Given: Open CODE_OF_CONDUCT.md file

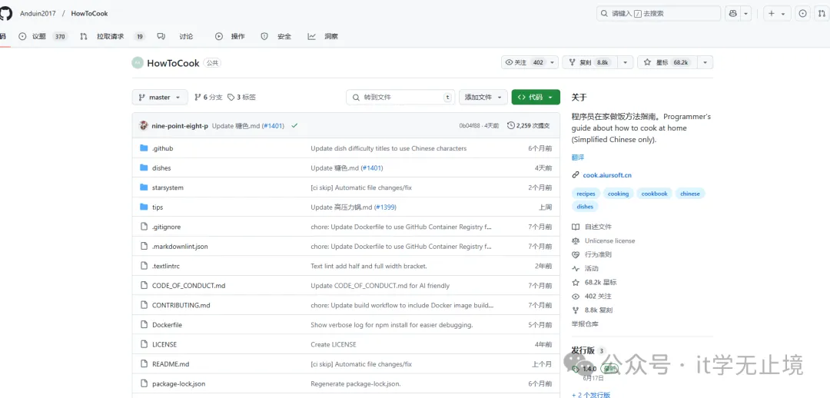Looking at the screenshot, I should pos(189,286).
